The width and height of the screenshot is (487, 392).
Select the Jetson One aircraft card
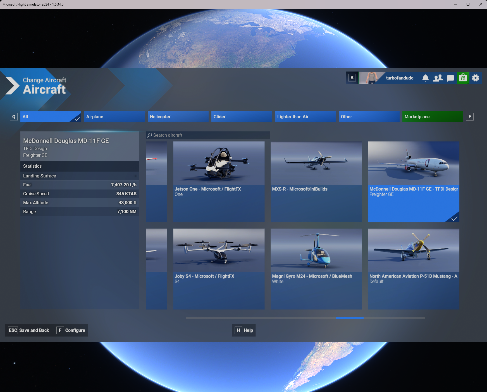[219, 182]
